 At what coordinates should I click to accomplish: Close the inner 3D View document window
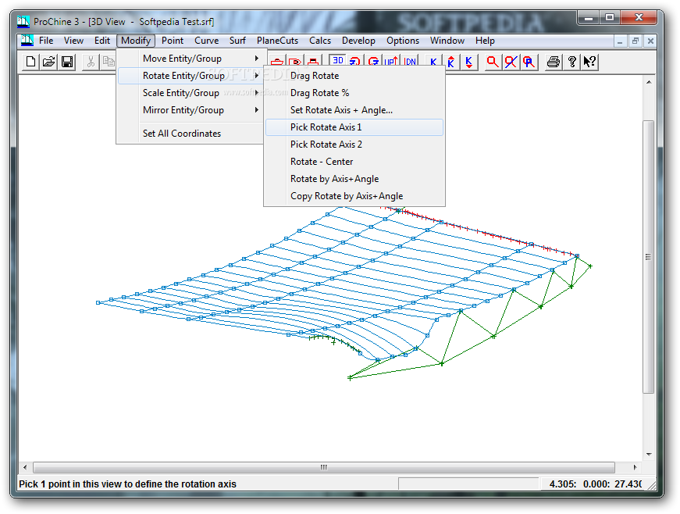point(650,41)
